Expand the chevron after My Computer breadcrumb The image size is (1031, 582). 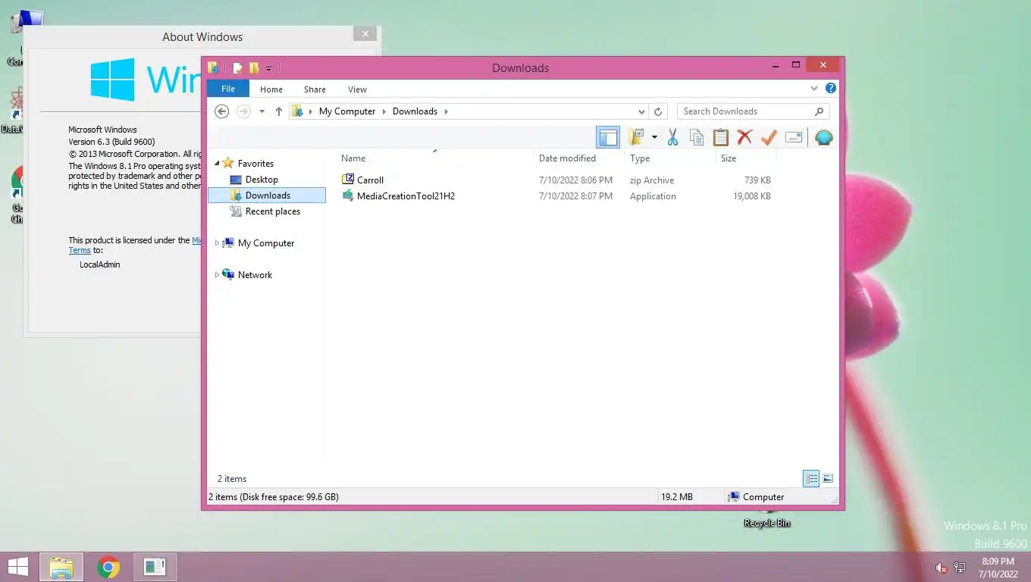[x=384, y=111]
